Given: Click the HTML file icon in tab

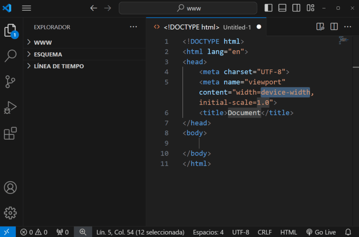Looking at the screenshot, I should (x=157, y=27).
